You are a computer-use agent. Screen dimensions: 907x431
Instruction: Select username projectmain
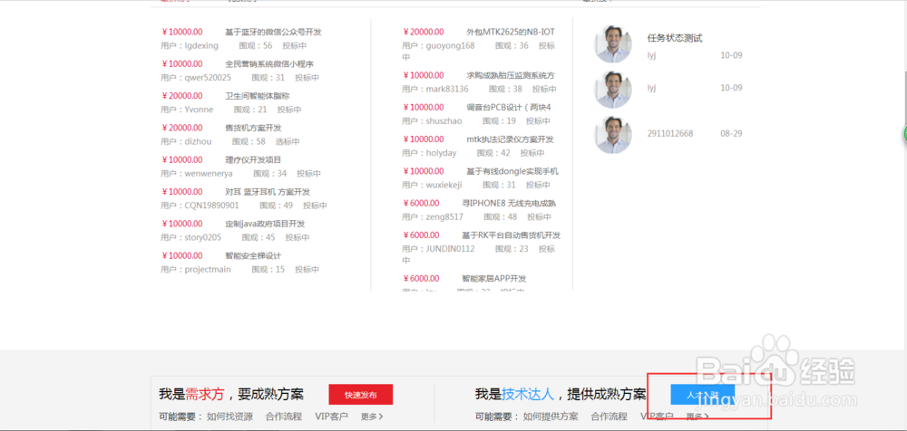click(208, 269)
